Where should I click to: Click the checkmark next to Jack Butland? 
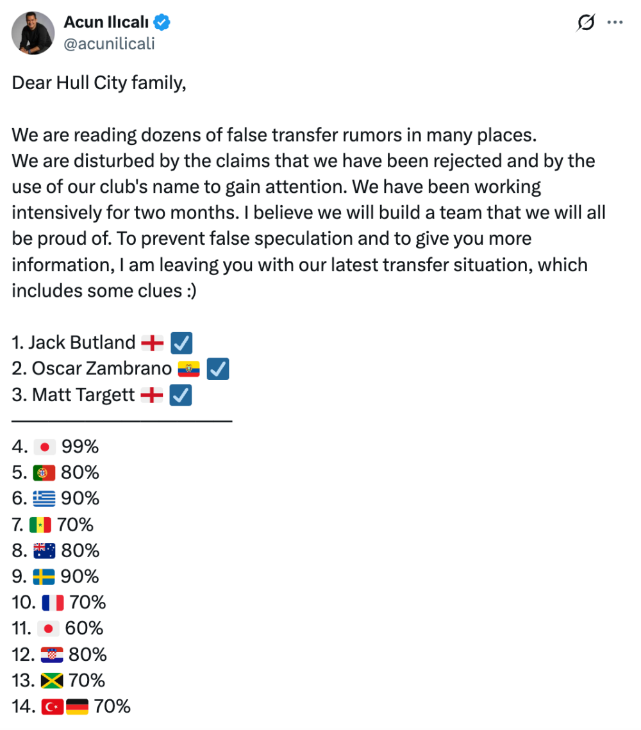coord(181,343)
